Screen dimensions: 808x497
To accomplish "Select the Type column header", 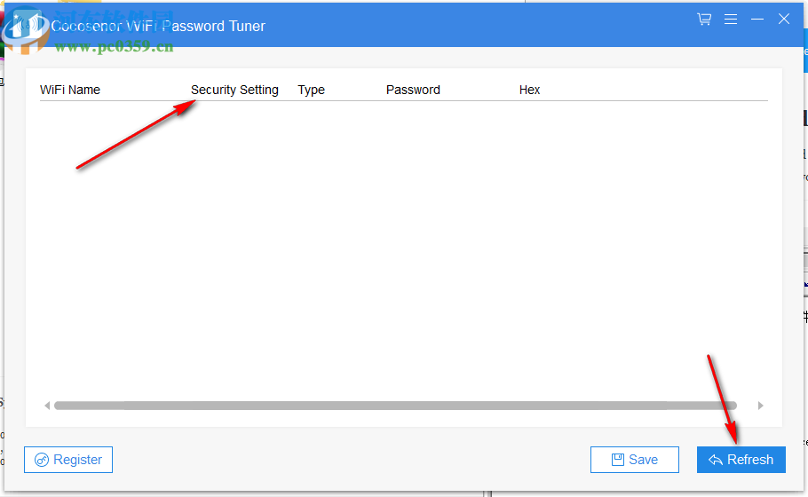I will (312, 90).
